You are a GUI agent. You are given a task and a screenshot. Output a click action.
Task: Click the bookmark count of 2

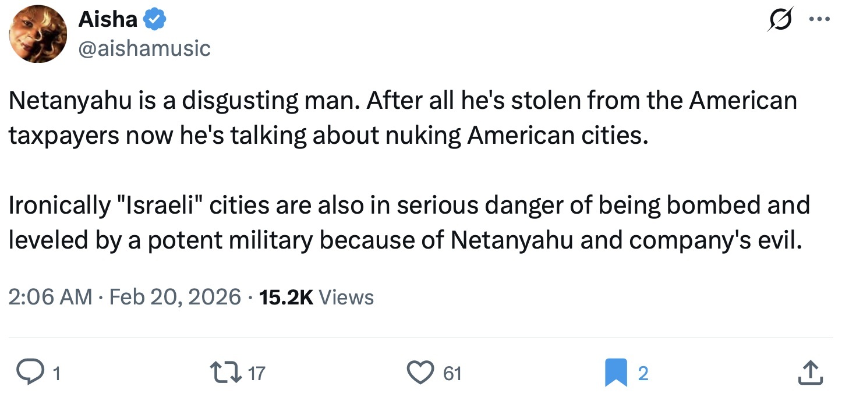click(642, 373)
